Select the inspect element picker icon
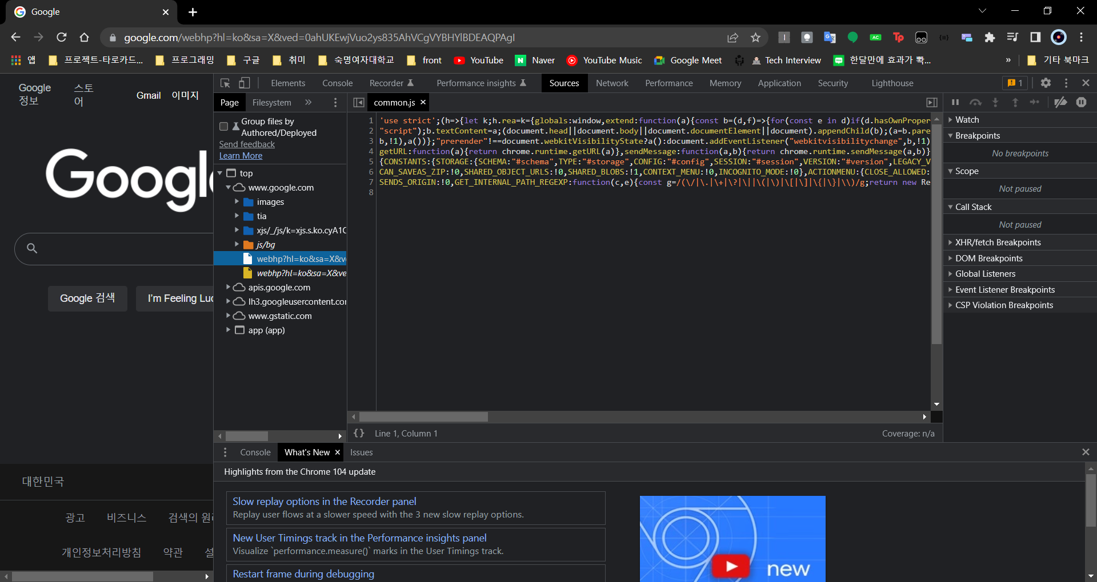1097x582 pixels. (225, 83)
